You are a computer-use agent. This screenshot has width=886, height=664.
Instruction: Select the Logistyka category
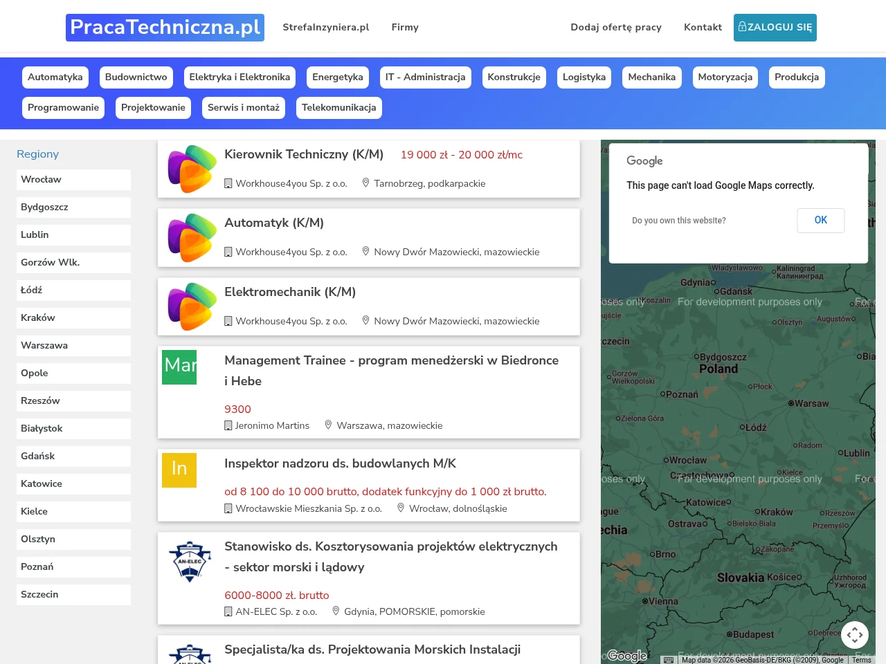click(584, 77)
